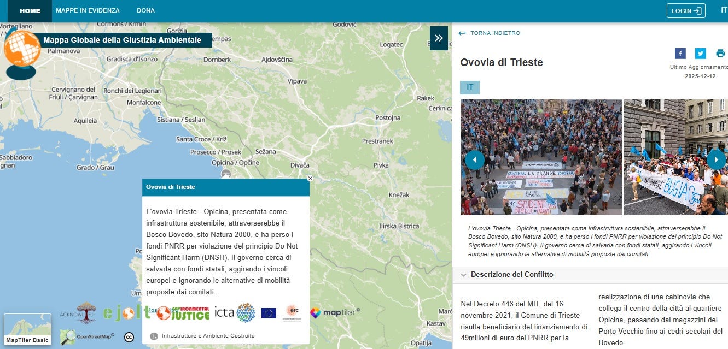The image size is (728, 349).
Task: Switch language via IT selector
Action: coord(724,10)
